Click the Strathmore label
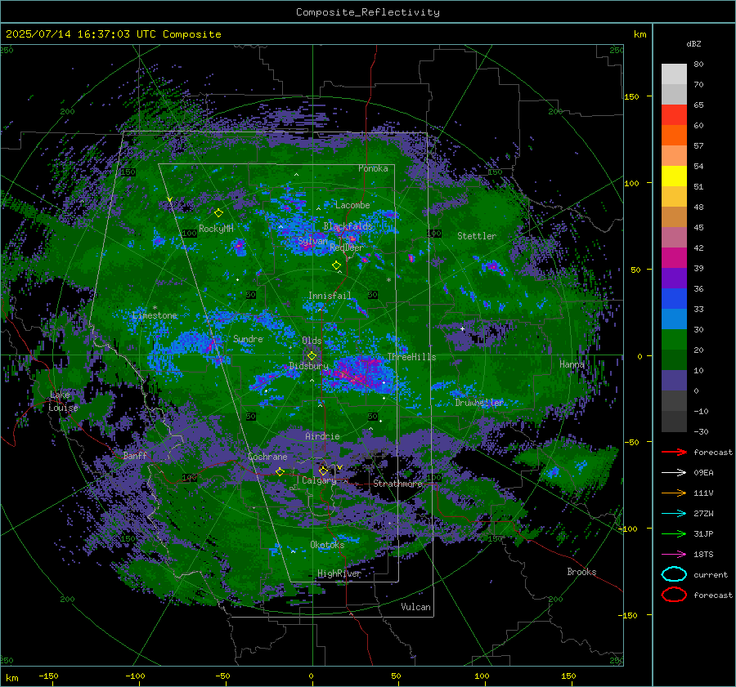Viewport: 736px width, 687px height. [397, 484]
